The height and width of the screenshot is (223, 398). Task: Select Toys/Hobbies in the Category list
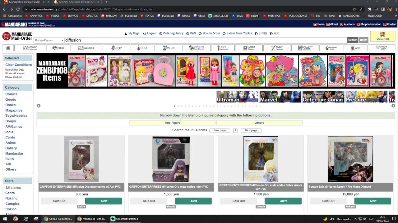pos(16,116)
